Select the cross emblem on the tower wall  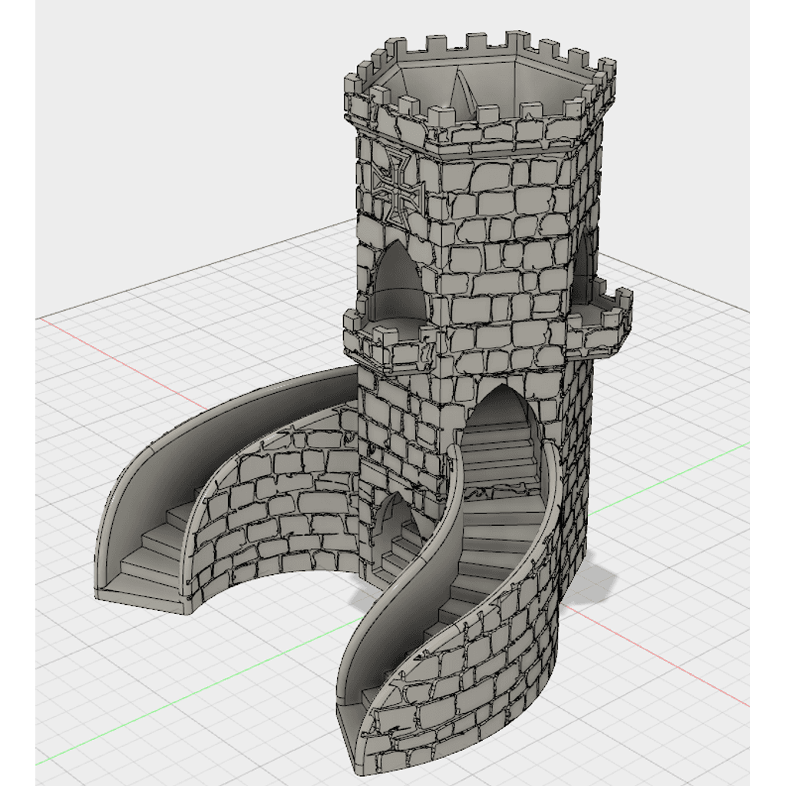(398, 189)
